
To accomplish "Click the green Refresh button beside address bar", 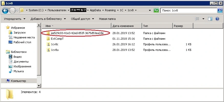I will pyautogui.click(x=156, y=10).
